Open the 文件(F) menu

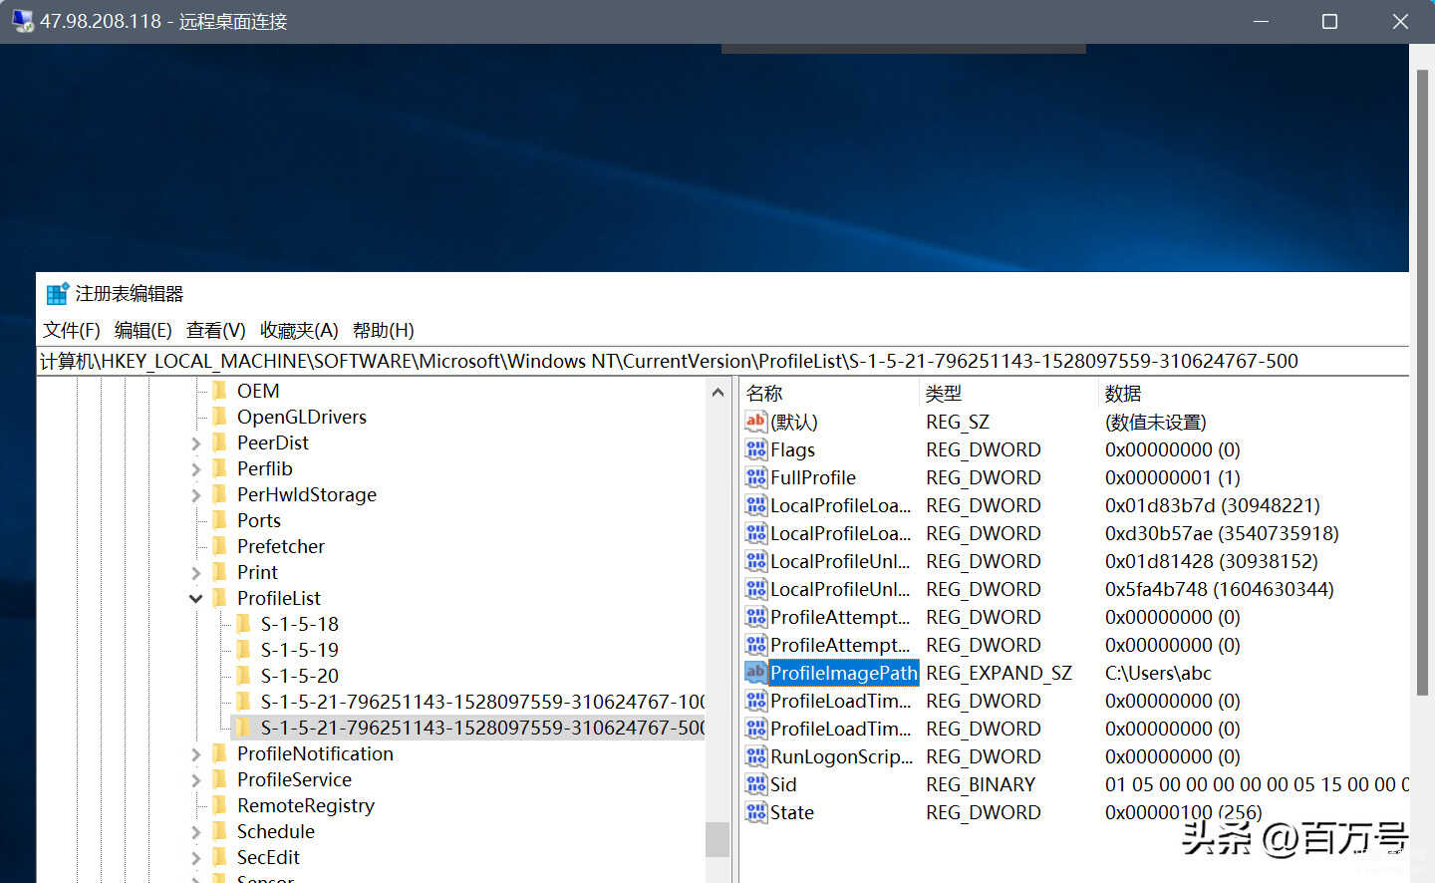coord(72,330)
